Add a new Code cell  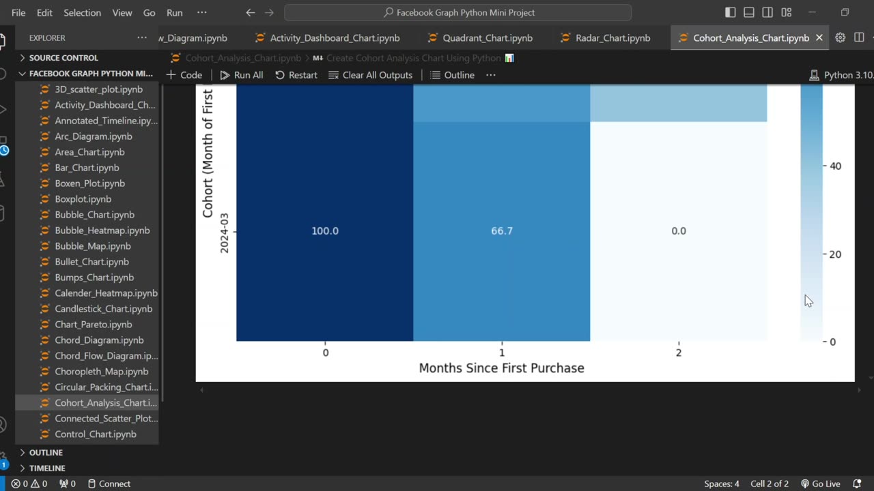[x=184, y=75]
